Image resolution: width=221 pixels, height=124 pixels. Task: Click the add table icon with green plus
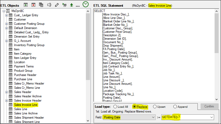[x=26, y=5]
